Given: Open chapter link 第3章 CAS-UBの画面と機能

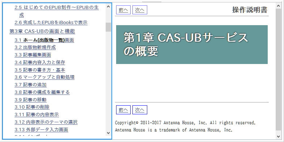Looking at the screenshot, I should (x=42, y=31).
